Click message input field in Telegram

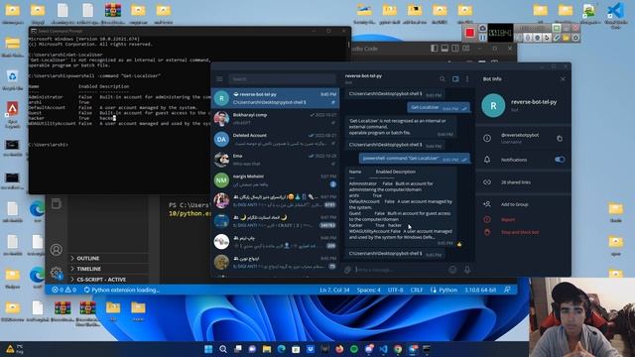point(399,270)
